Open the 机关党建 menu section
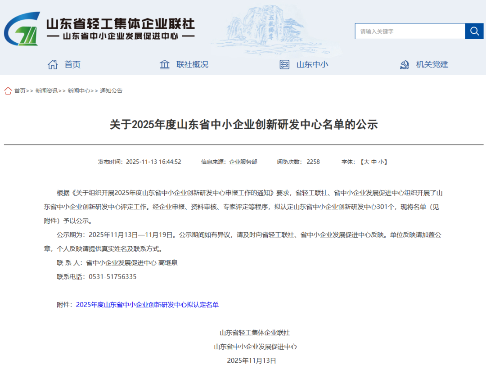This screenshot has height=370, width=486. pos(432,64)
